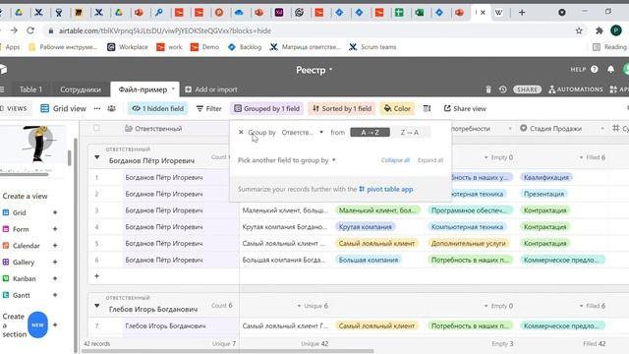
Task: Switch to the Table 1 tab
Action: [x=30, y=89]
